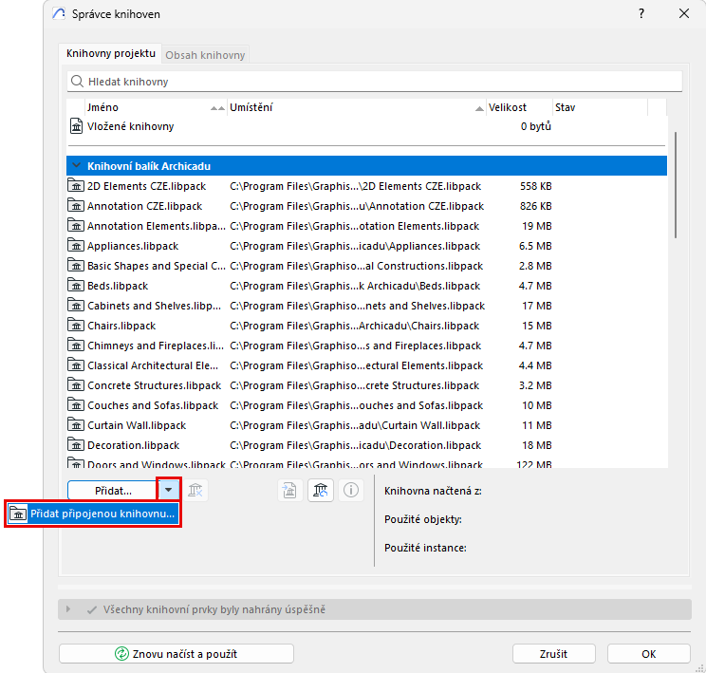Select the Vložené knihovny row
The height and width of the screenshot is (673, 706).
[x=366, y=126]
